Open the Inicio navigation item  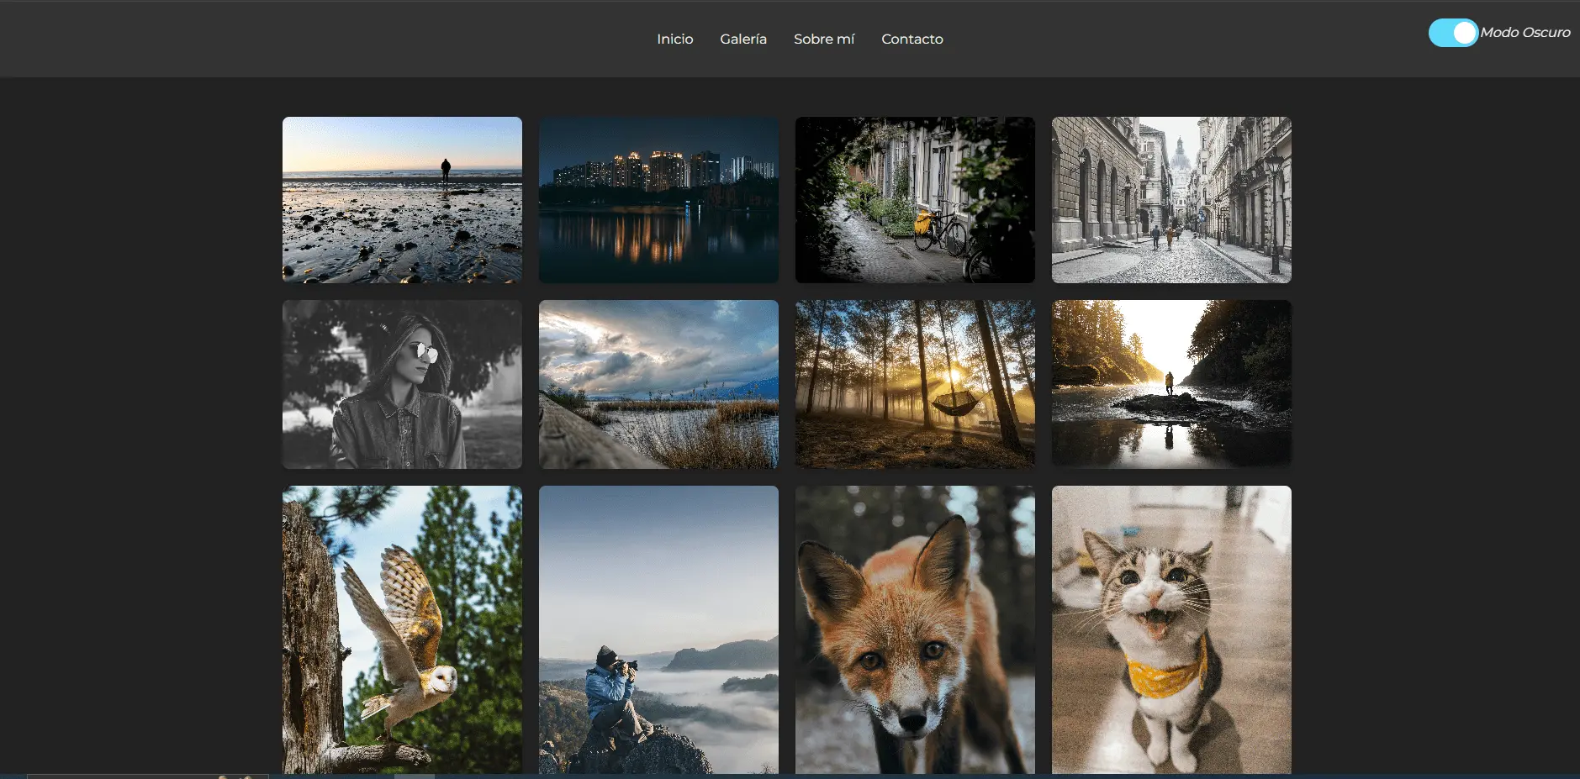[674, 39]
